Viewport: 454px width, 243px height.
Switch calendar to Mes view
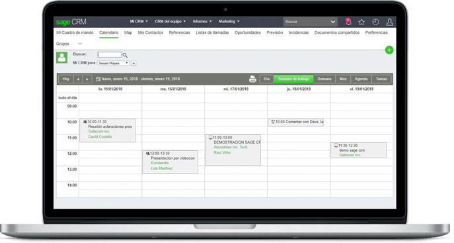343,79
